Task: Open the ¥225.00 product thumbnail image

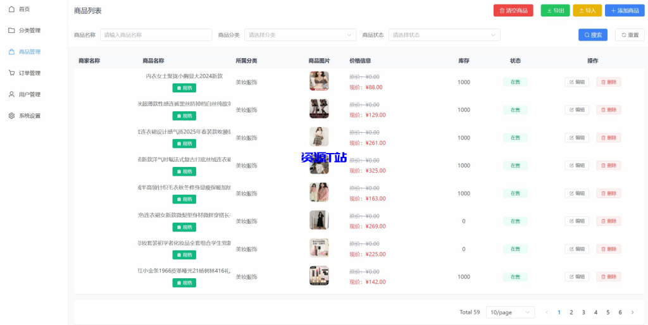Action: pos(319,248)
